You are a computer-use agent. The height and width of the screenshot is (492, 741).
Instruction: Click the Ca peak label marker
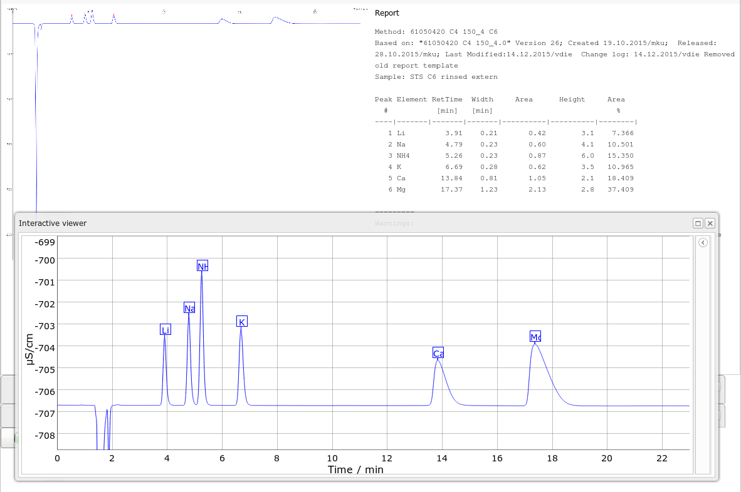coord(438,353)
